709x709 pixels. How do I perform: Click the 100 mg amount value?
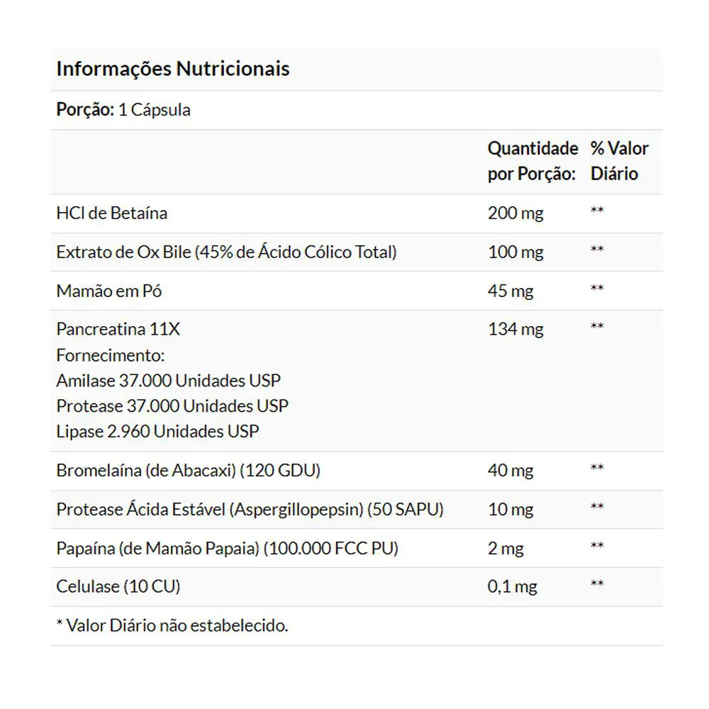515,252
